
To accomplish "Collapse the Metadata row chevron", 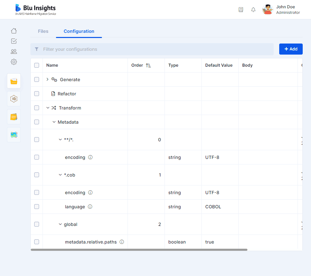I will coord(54,122).
